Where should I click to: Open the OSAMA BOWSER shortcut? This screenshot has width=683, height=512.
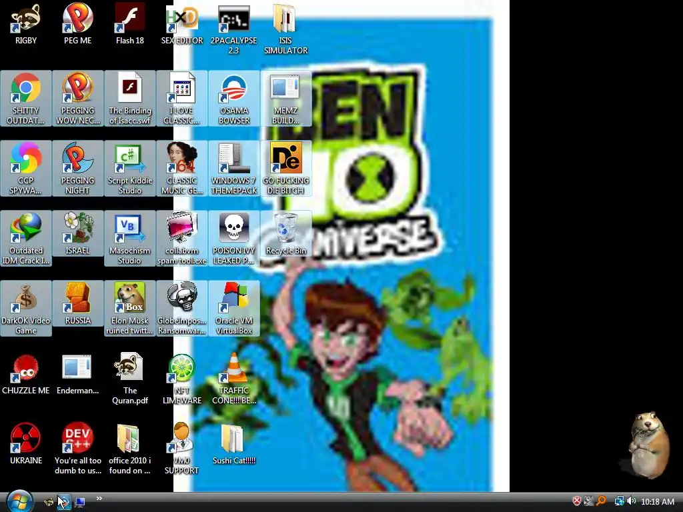(234, 99)
